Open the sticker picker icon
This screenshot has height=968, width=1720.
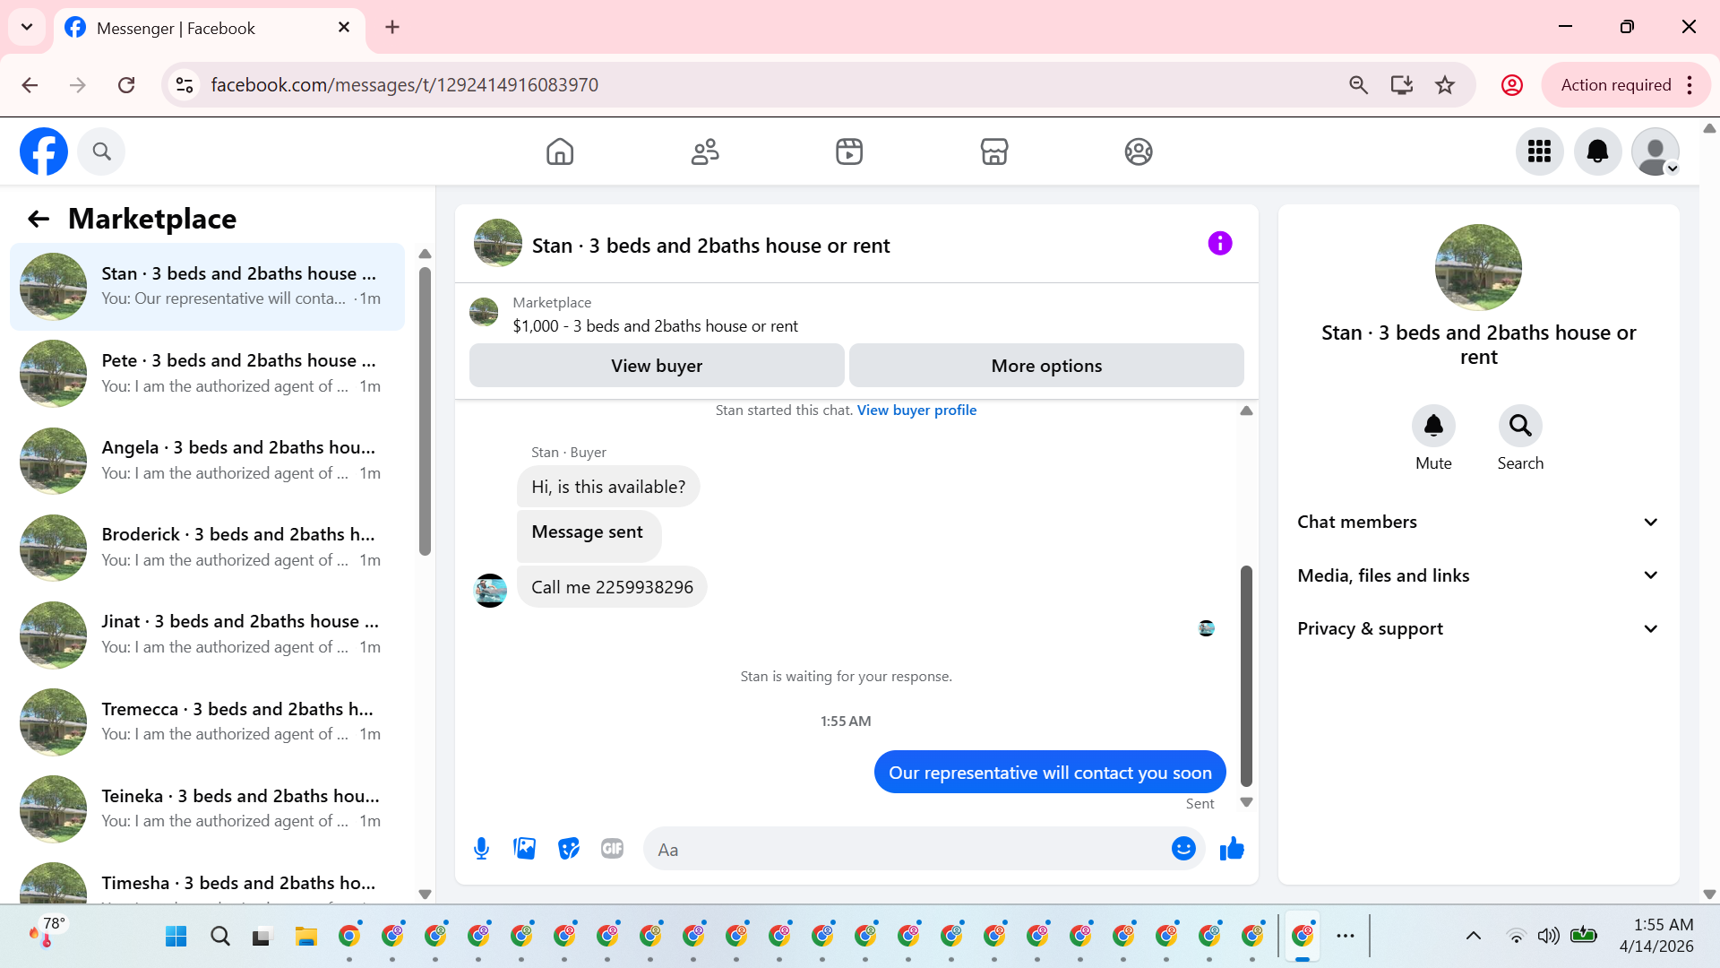pyautogui.click(x=568, y=849)
